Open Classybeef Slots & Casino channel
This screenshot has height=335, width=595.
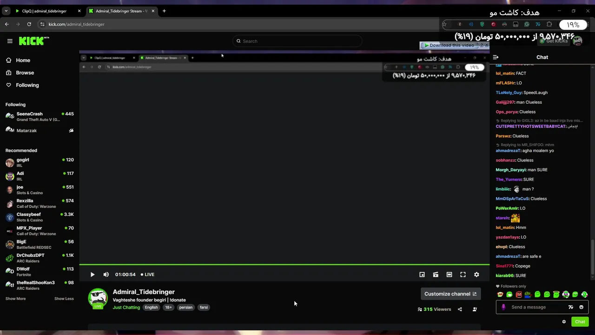click(39, 217)
